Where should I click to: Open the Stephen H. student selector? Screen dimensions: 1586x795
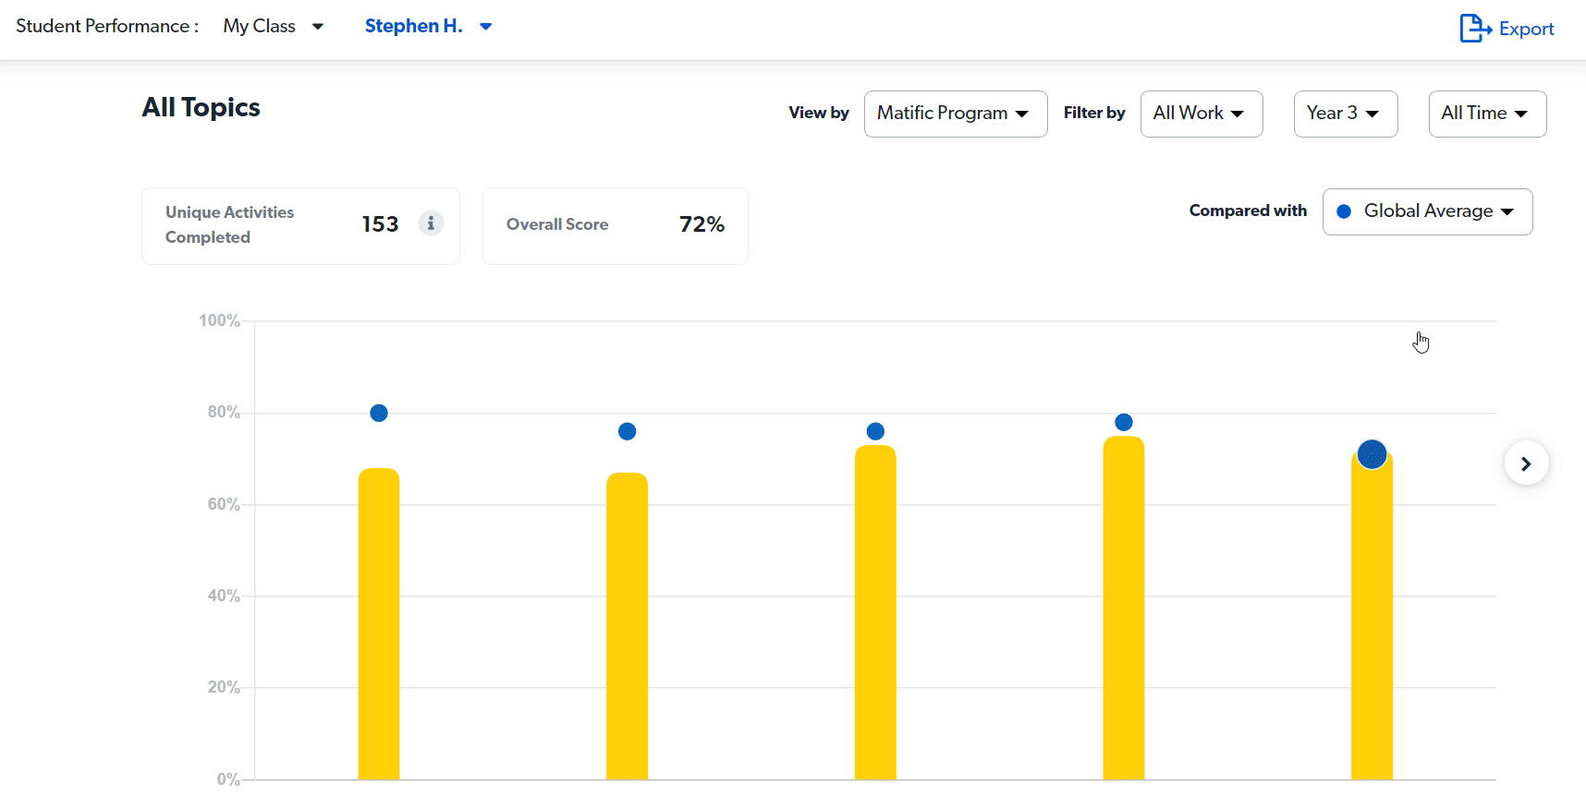(x=428, y=27)
